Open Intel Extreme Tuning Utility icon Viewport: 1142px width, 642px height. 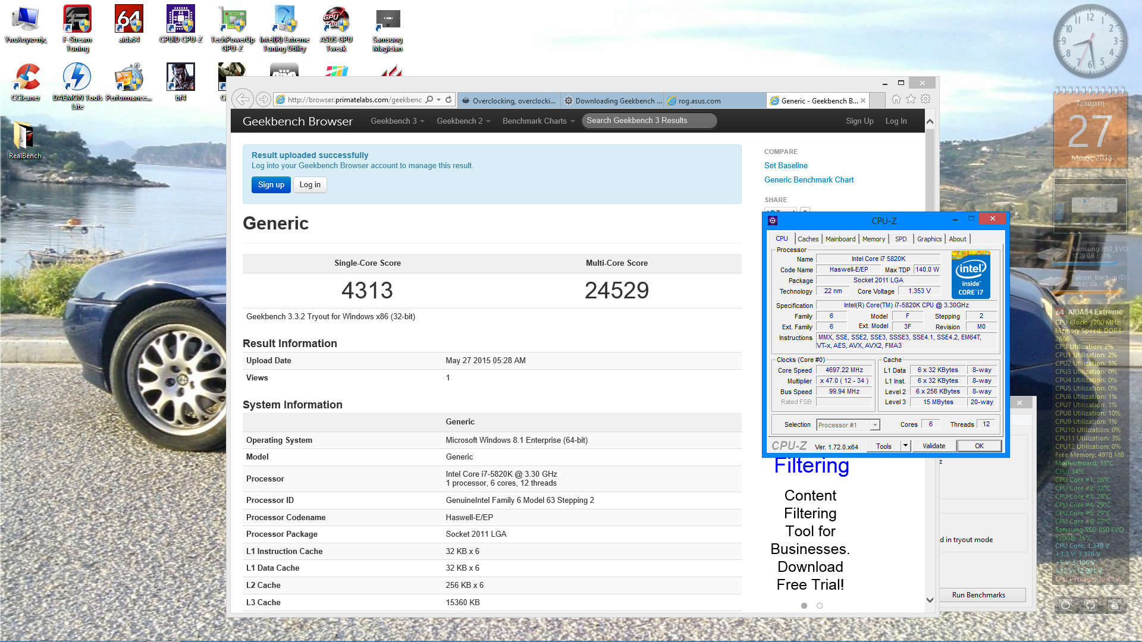284,28
